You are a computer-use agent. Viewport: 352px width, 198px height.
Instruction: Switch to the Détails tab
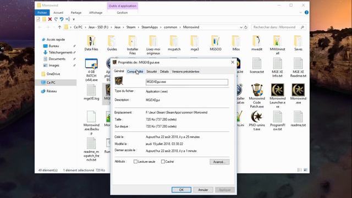[164, 71]
